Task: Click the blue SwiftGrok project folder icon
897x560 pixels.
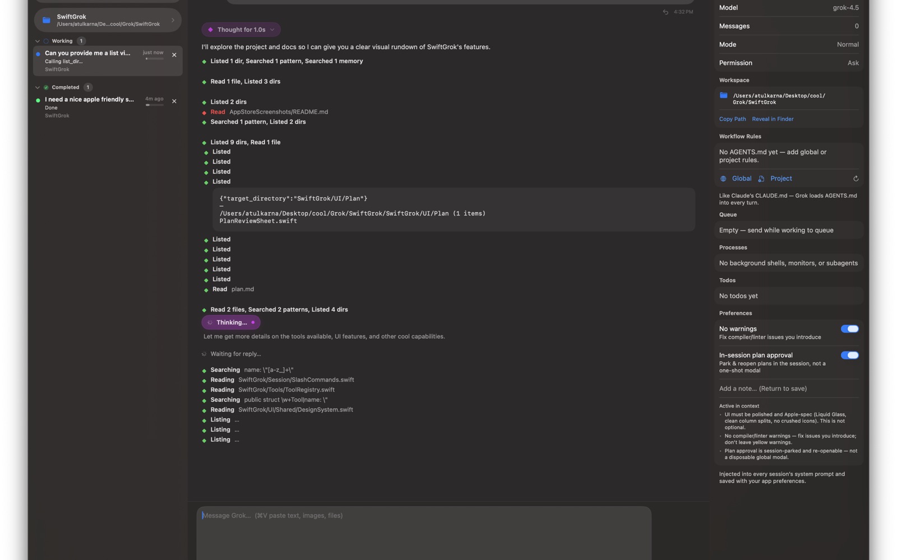Action: [47, 20]
